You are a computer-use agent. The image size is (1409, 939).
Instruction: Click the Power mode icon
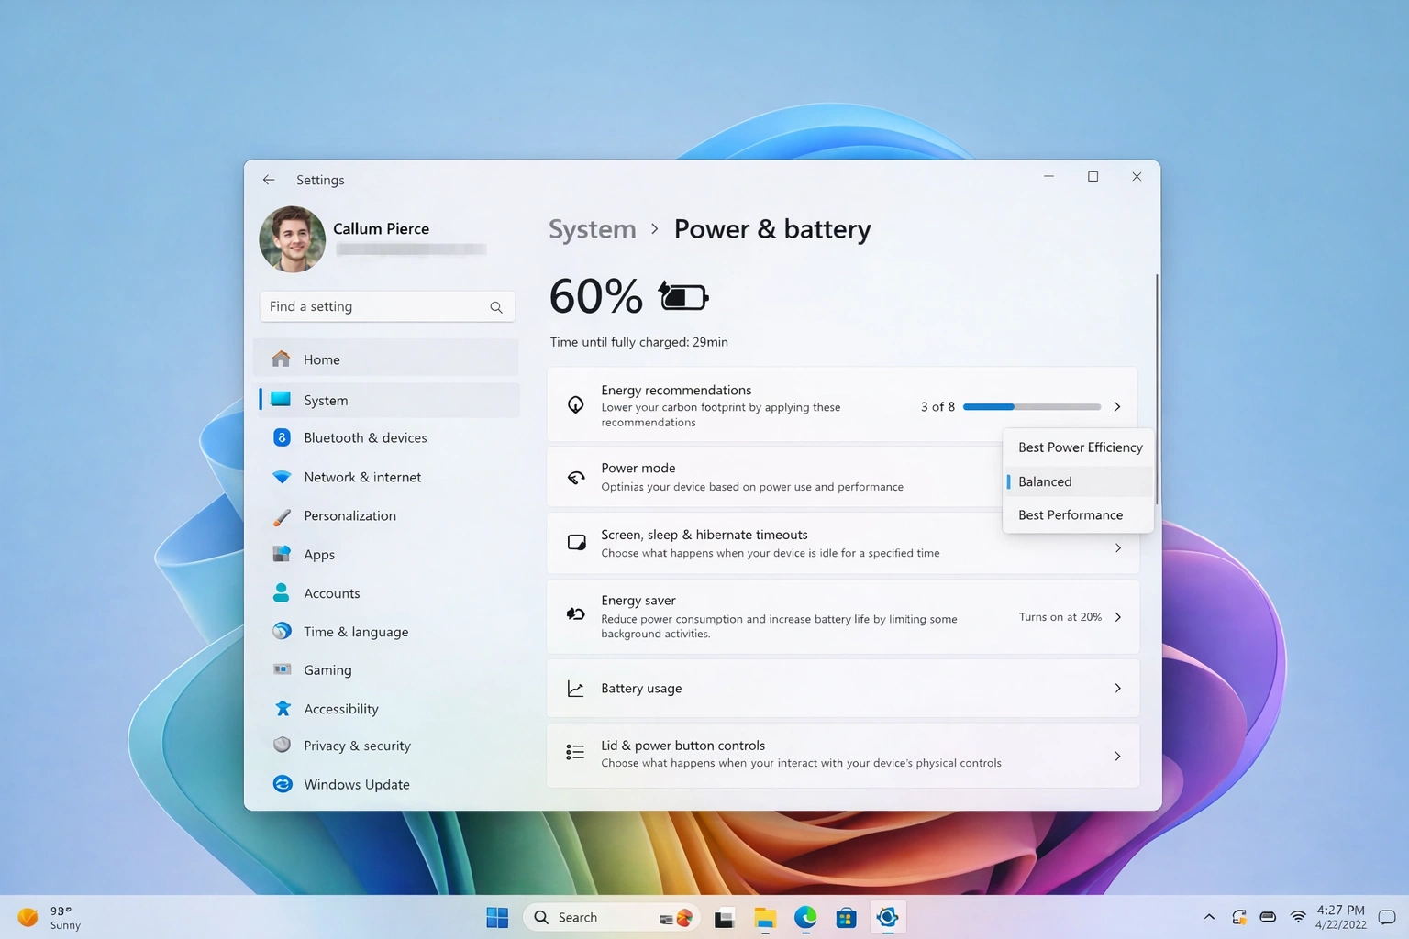pos(575,477)
